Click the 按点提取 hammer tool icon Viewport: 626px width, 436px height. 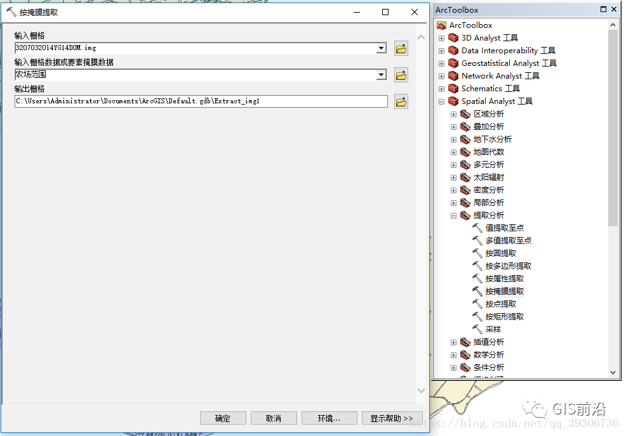tap(477, 304)
